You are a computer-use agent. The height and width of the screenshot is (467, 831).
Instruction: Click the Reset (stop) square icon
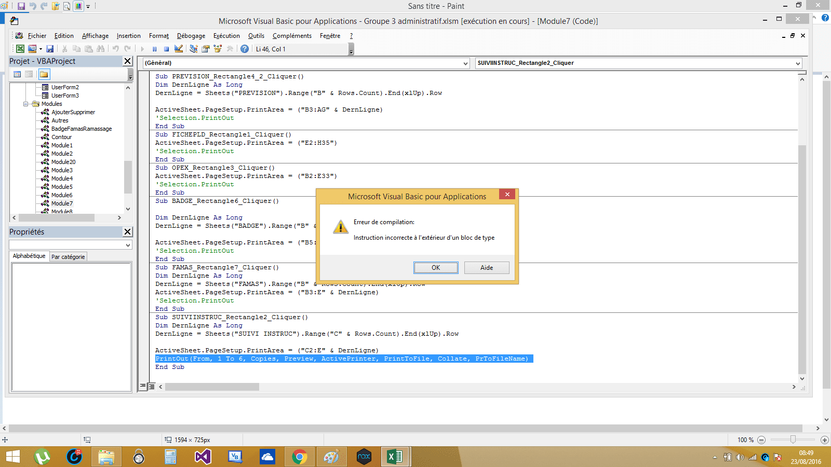click(166, 49)
